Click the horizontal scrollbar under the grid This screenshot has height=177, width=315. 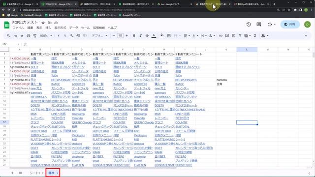(x=93, y=168)
